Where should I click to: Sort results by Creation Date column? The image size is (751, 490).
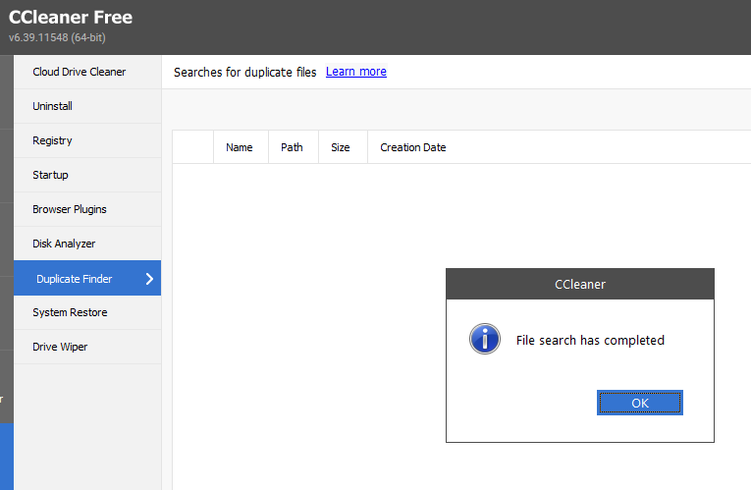click(x=413, y=147)
